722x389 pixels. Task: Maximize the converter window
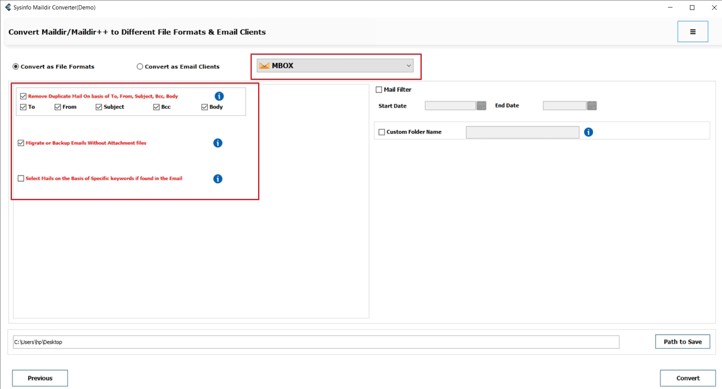click(x=692, y=8)
